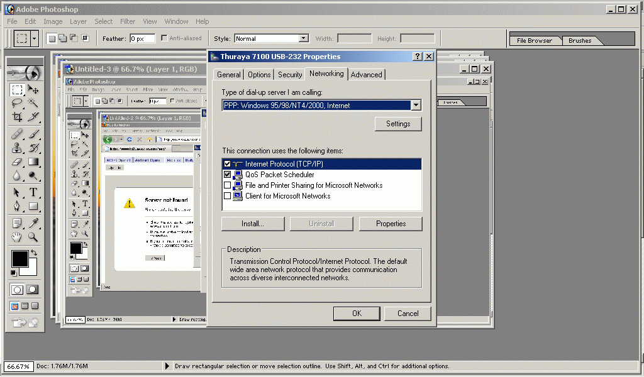Select the Brush tool in the main toolbox
This screenshot has height=377, width=644.
(33, 134)
